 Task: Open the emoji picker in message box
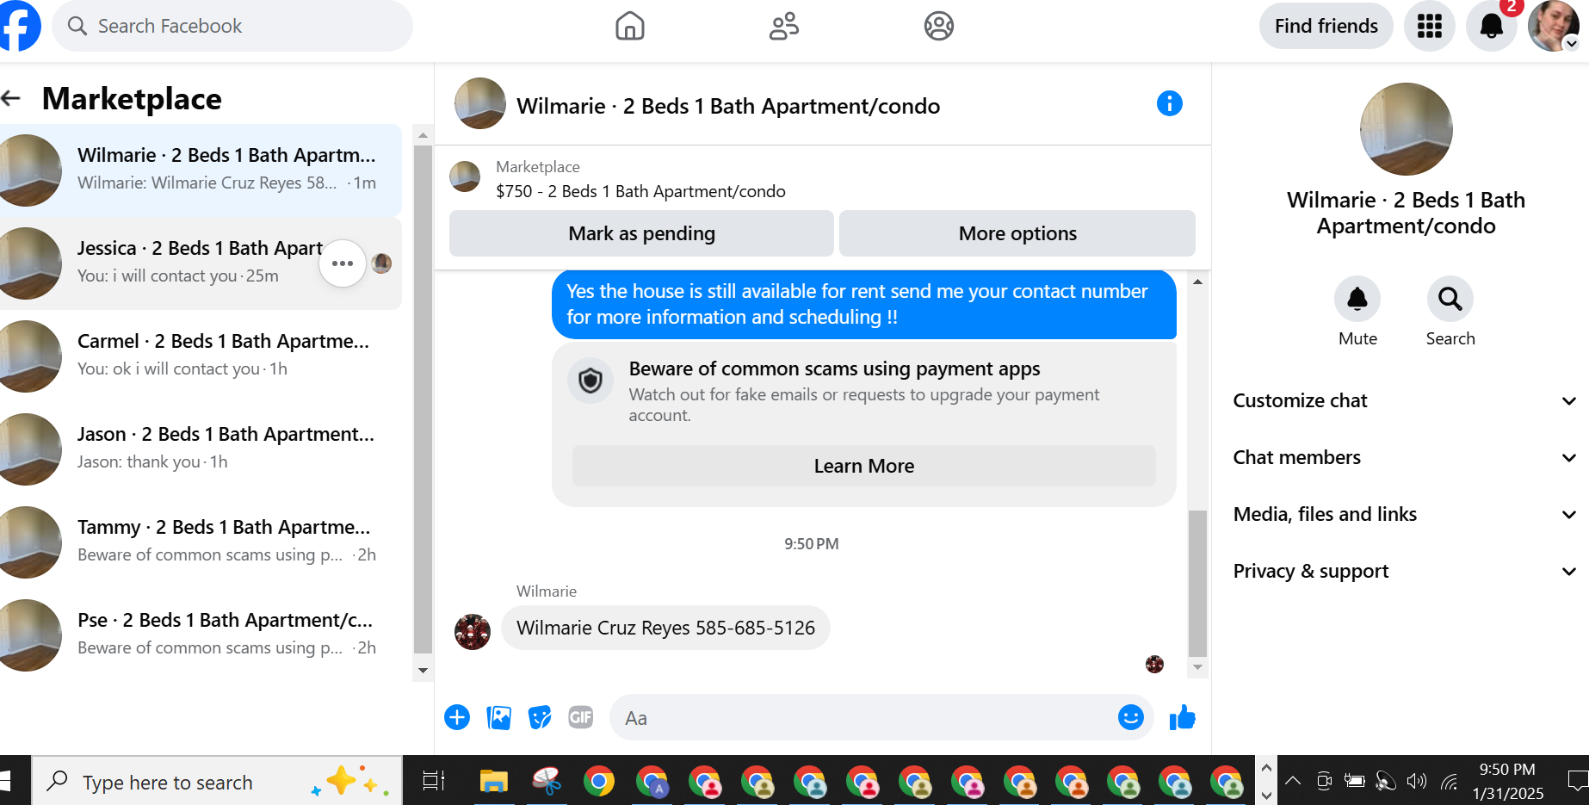[x=1130, y=716]
